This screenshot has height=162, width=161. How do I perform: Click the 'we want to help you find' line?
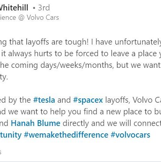[x=52, y=112]
